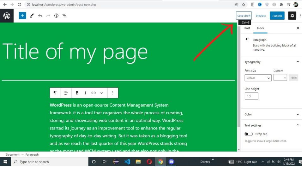Open Visual Studio Code from taskbar
The image size is (302, 170).
127,162
